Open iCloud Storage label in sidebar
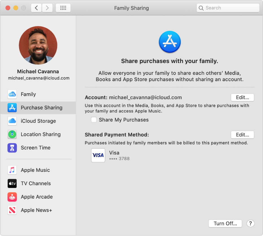 (38, 121)
